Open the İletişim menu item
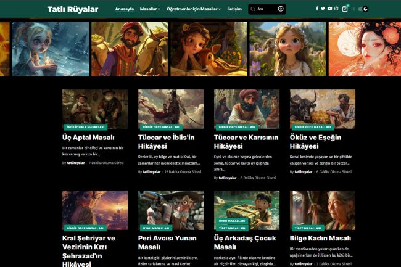401x267 pixels. point(234,9)
